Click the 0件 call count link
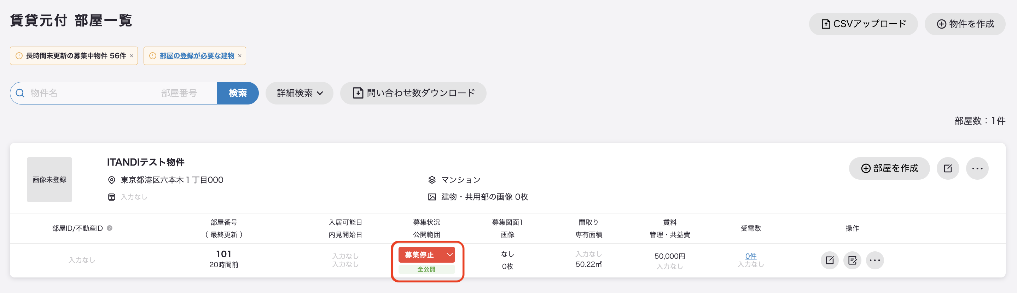The height and width of the screenshot is (293, 1017). click(x=750, y=256)
